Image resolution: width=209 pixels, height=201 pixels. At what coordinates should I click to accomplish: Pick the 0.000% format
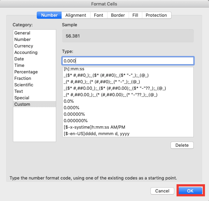[128, 108]
